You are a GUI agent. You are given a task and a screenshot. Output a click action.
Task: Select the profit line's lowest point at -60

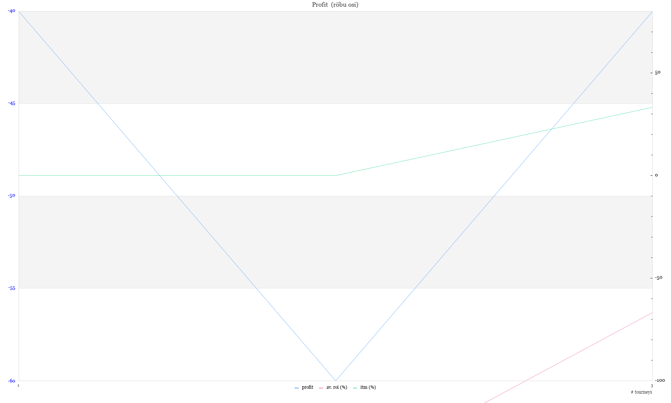point(335,381)
